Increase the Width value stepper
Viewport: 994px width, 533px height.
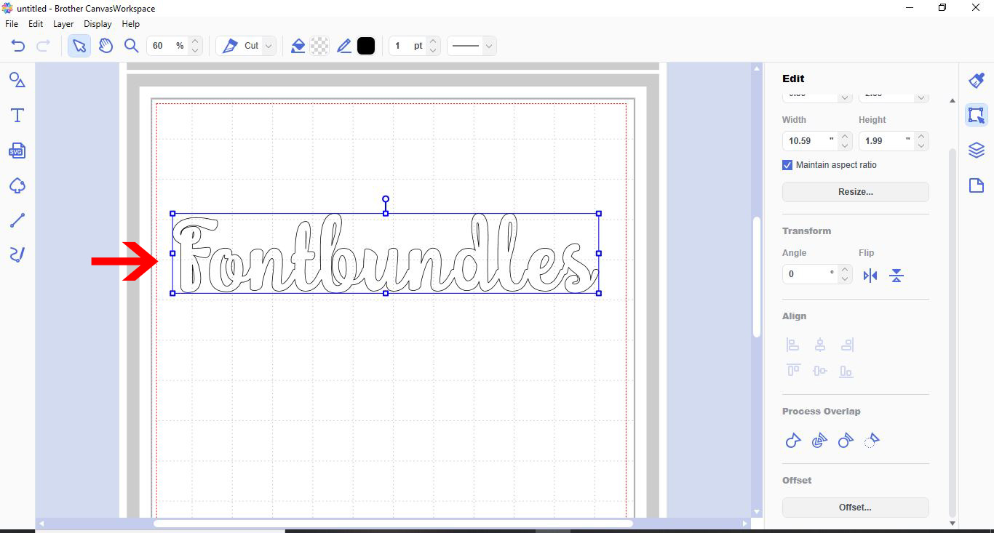tap(845, 136)
